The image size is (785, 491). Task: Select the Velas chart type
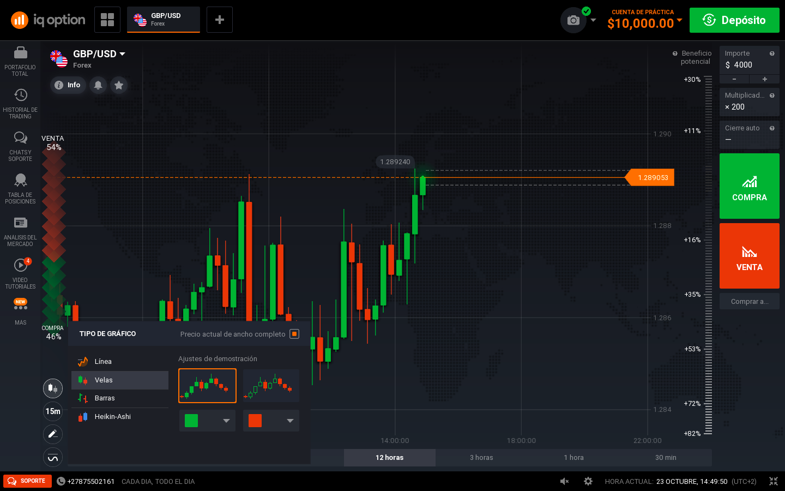(x=120, y=380)
